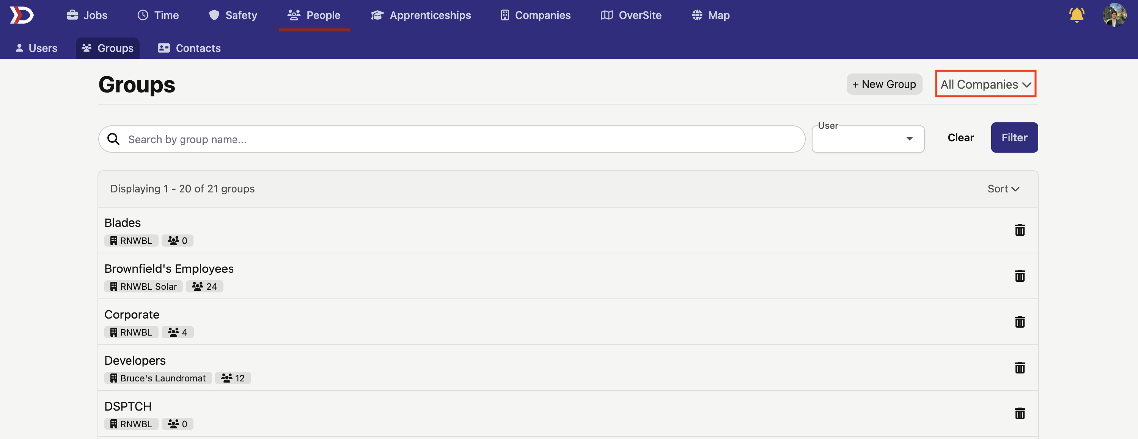Delete the Blades group via trash icon
This screenshot has height=439, width=1138.
[1019, 230]
